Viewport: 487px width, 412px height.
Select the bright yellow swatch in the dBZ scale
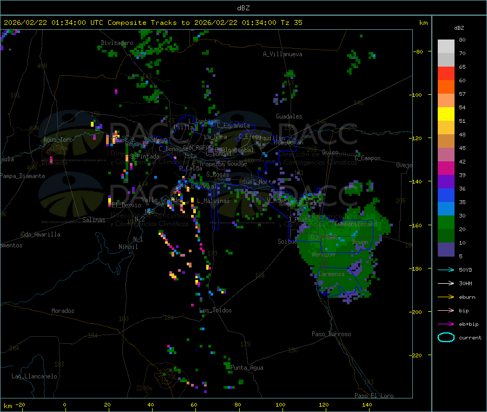[446, 114]
